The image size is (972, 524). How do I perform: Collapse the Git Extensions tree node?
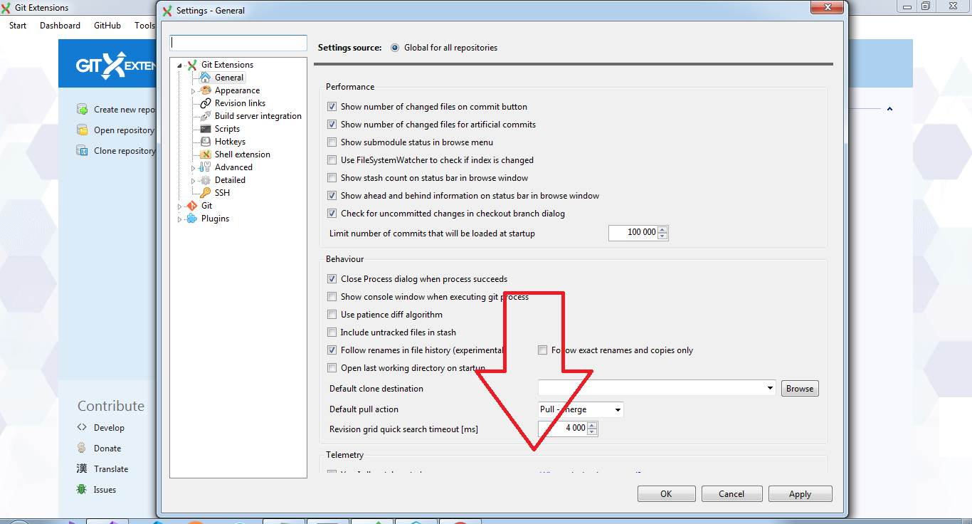179,64
